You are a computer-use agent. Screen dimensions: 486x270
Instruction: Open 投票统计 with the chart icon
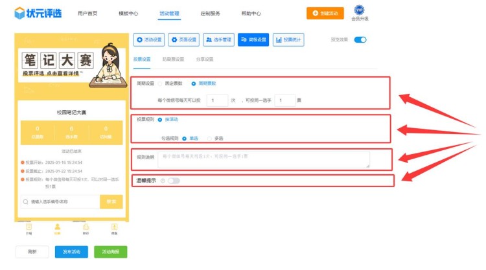(288, 40)
